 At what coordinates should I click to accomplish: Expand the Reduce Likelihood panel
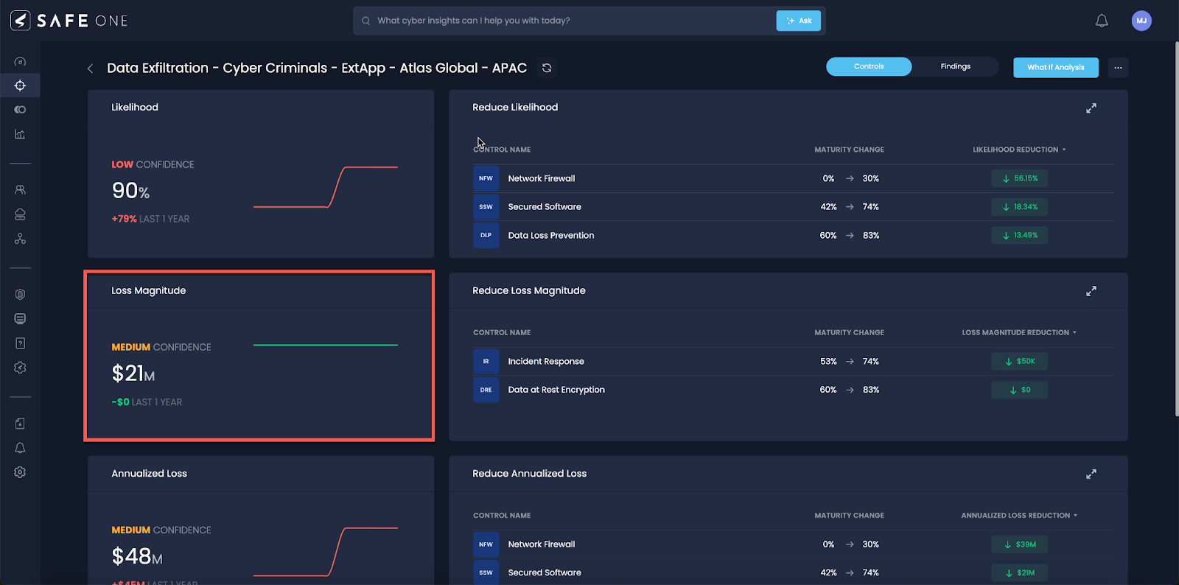point(1091,108)
